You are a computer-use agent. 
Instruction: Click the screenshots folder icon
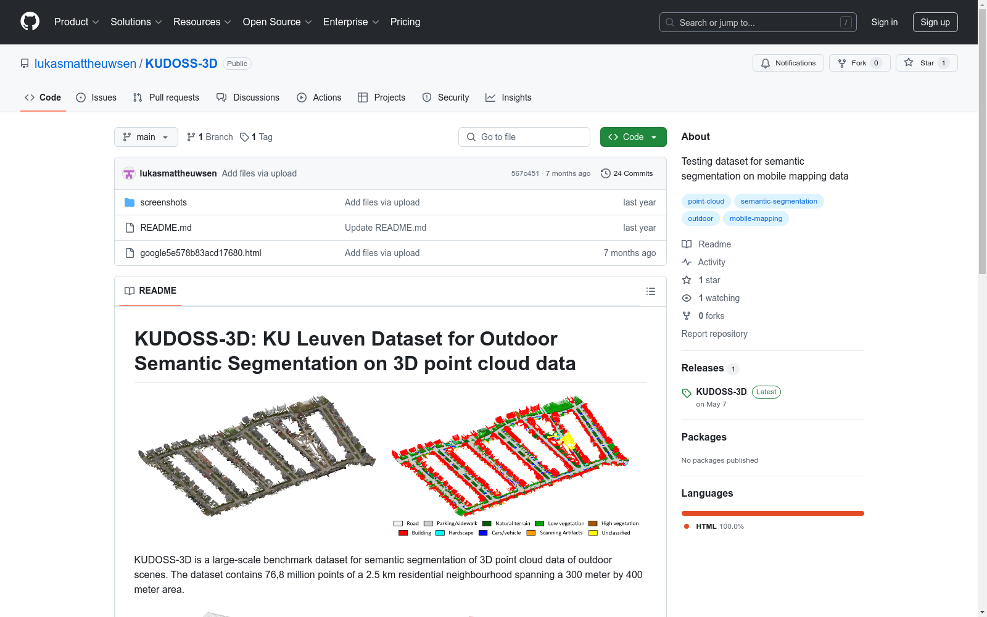(130, 202)
